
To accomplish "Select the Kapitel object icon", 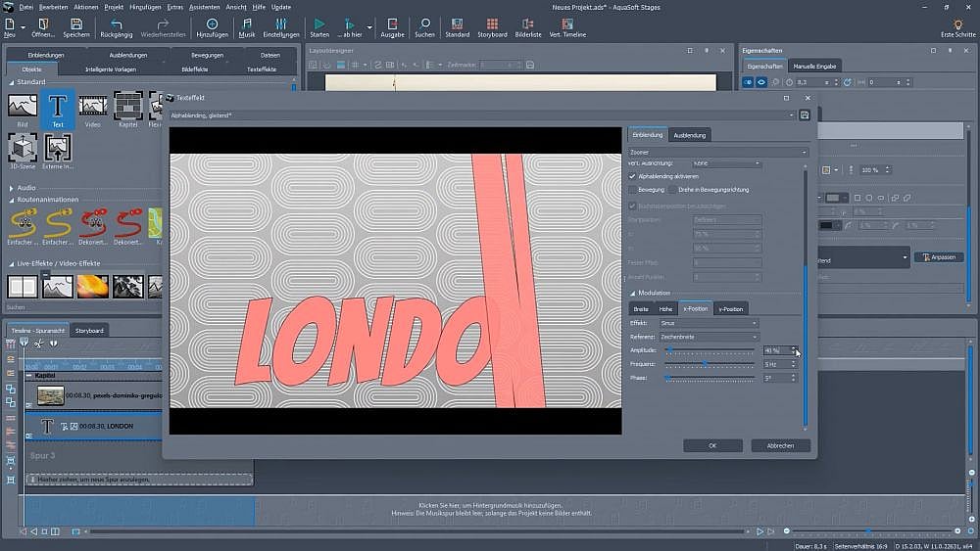I will coord(128,106).
